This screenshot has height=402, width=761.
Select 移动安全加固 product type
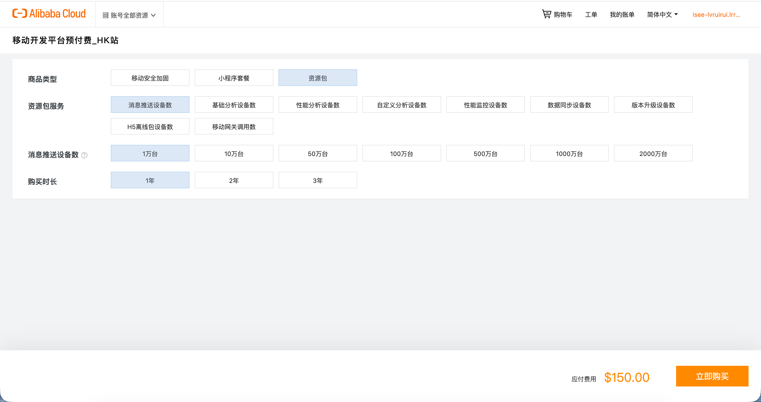[x=150, y=78]
